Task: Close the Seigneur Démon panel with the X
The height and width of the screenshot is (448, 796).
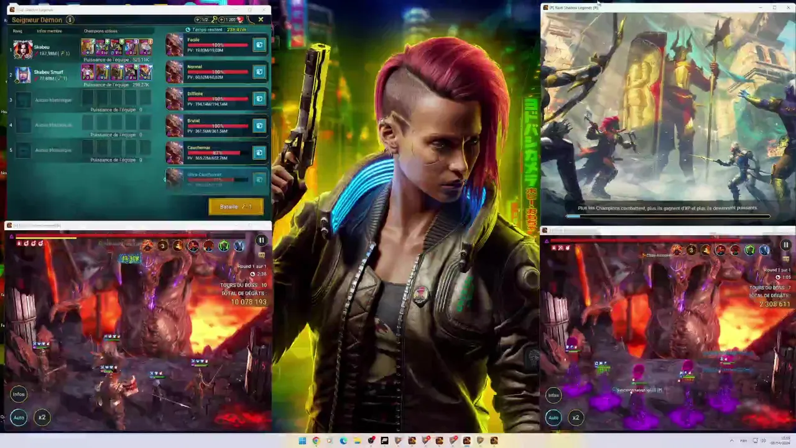Action: 261,20
